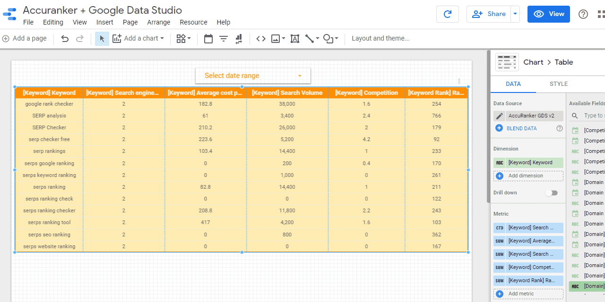Image resolution: width=605 pixels, height=302 pixels.
Task: Open the Google apps grid icon
Action: [x=600, y=14]
